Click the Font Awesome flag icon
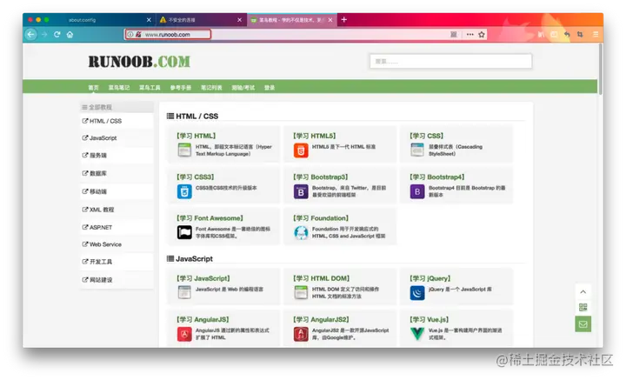Image resolution: width=626 pixels, height=380 pixels. (184, 232)
